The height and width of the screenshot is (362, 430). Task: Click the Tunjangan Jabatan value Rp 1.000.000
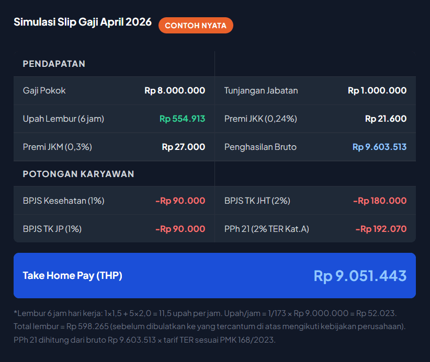377,90
